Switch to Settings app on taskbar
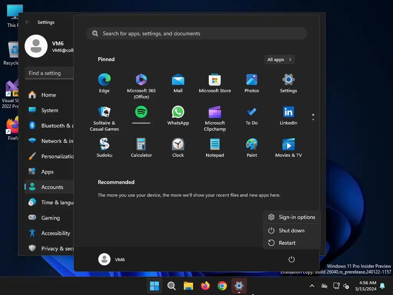Image resolution: width=393 pixels, height=295 pixels. click(x=239, y=286)
